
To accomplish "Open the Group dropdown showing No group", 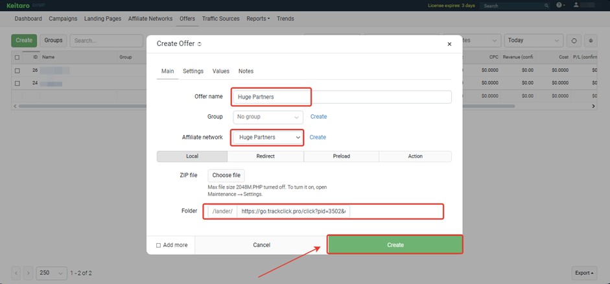I will pos(268,117).
